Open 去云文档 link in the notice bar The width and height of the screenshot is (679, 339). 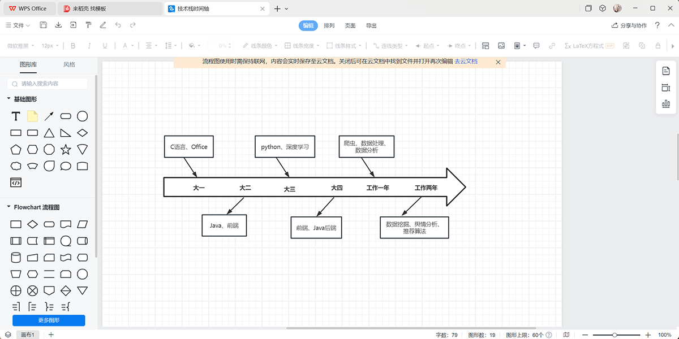(x=465, y=62)
